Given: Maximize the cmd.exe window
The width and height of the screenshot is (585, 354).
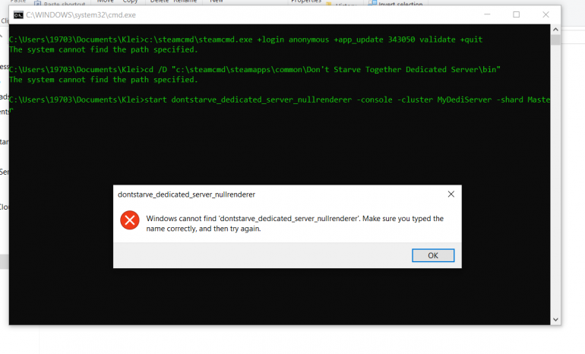Looking at the screenshot, I should pyautogui.click(x=516, y=14).
